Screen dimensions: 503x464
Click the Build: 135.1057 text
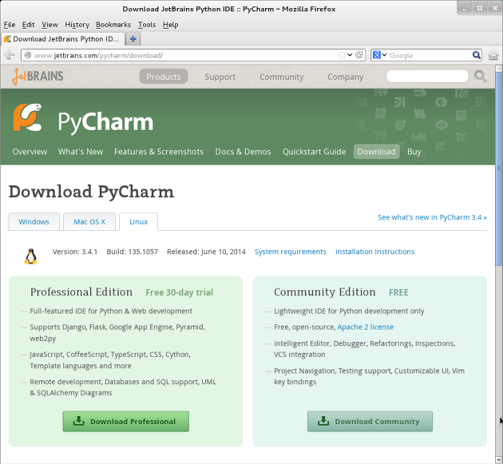pos(133,252)
